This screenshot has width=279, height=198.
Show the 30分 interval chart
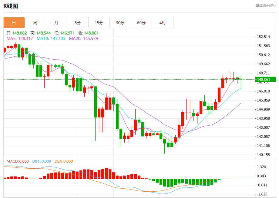tap(120, 23)
